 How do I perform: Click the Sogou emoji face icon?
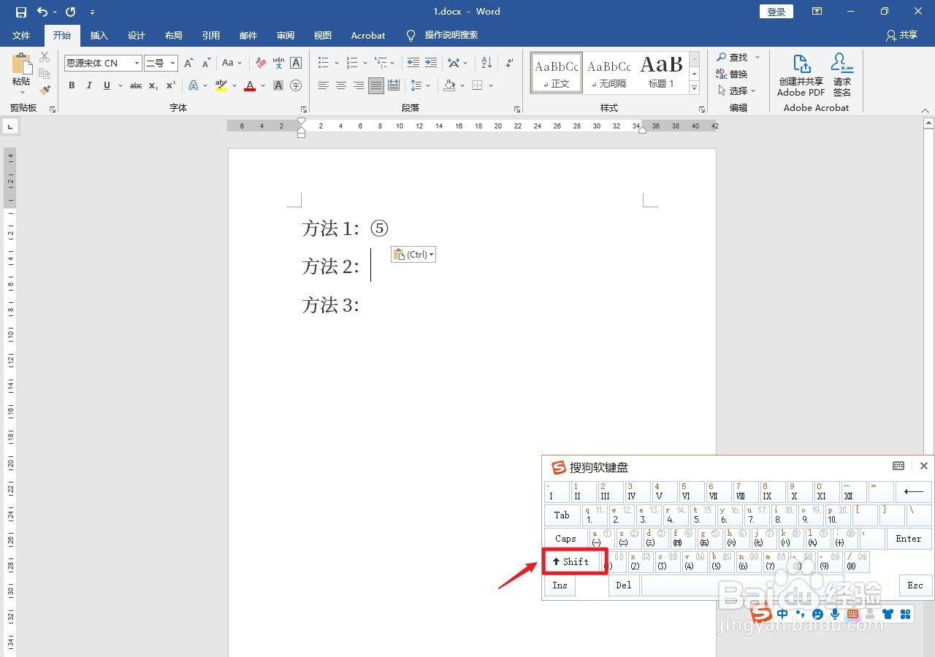coord(817,614)
